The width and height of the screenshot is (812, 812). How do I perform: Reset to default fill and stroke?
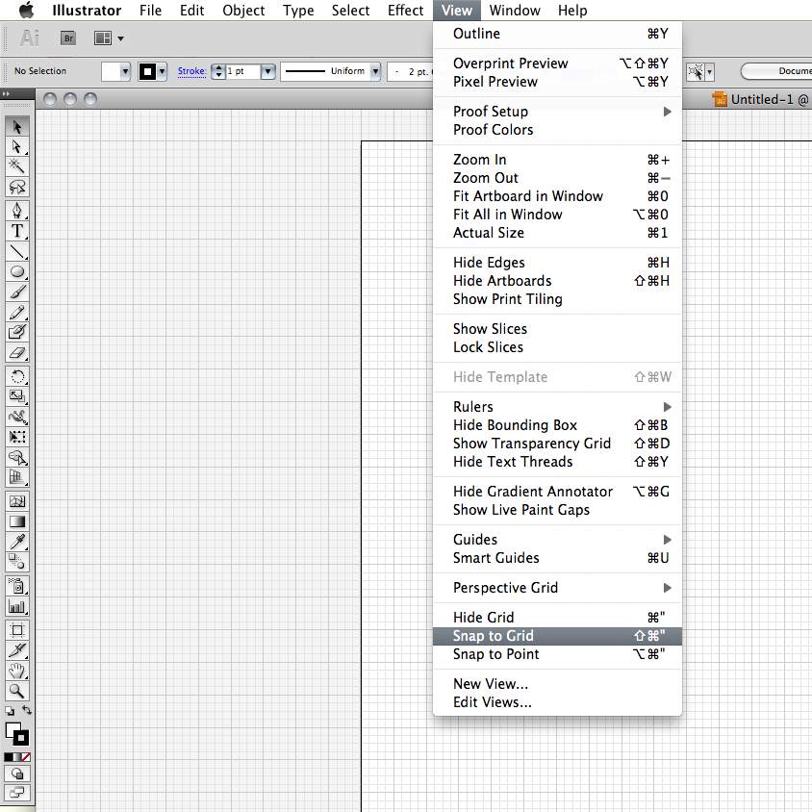pyautogui.click(x=10, y=711)
